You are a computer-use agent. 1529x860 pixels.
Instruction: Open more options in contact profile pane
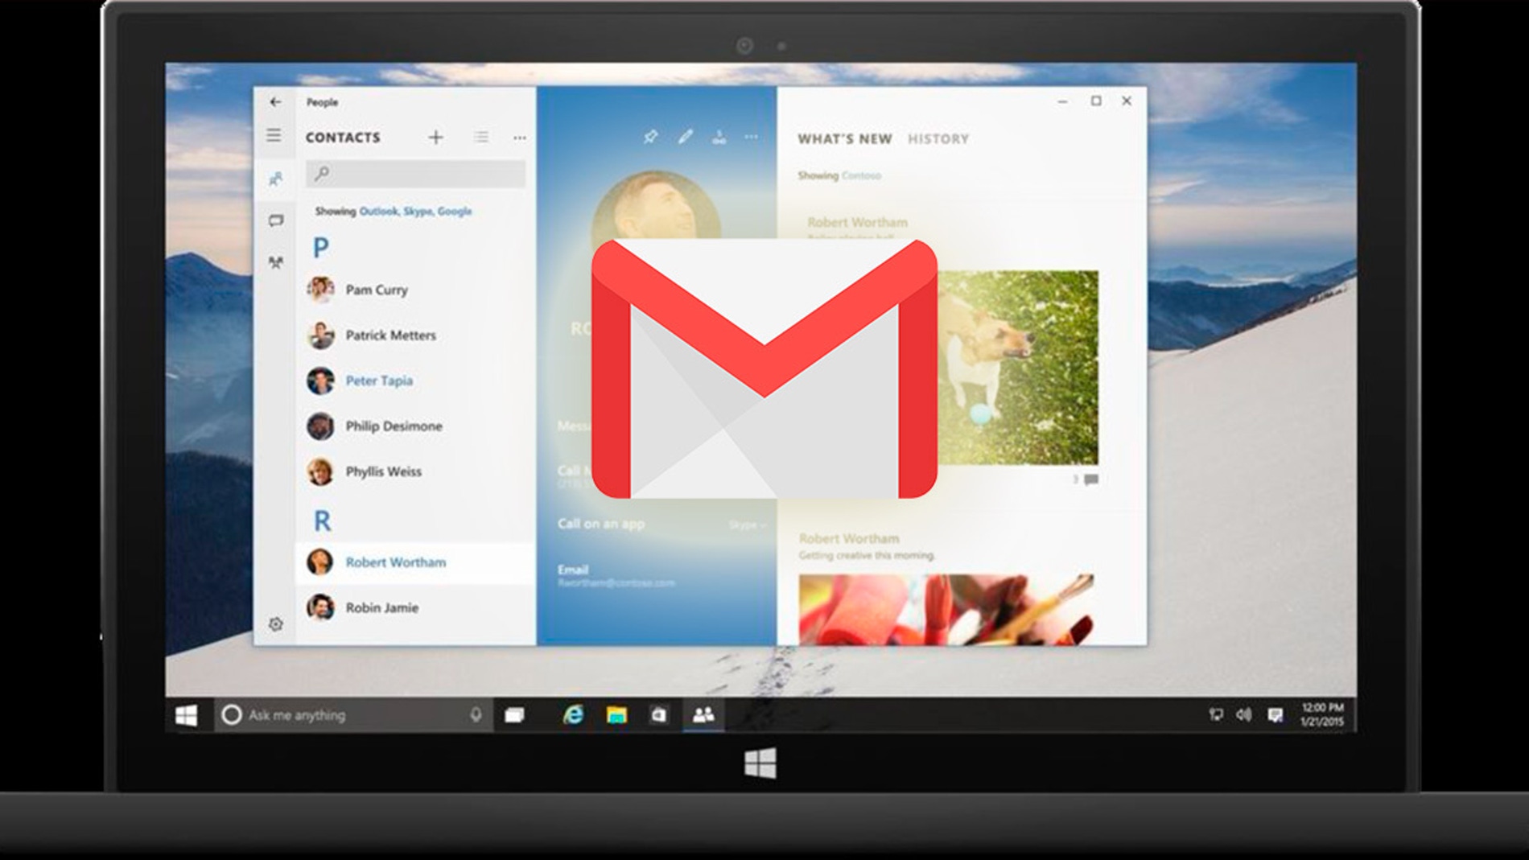(751, 138)
